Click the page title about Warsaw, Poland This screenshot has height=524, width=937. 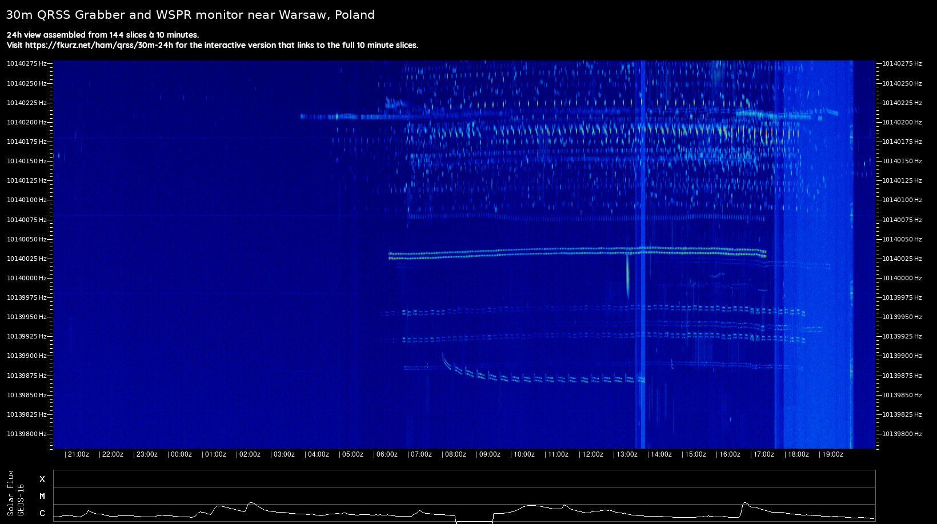pyautogui.click(x=190, y=15)
